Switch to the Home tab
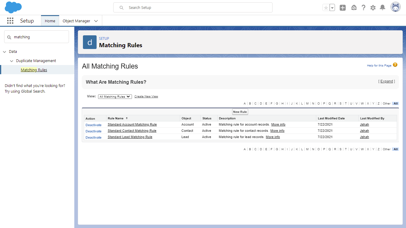The image size is (406, 228). tap(50, 21)
